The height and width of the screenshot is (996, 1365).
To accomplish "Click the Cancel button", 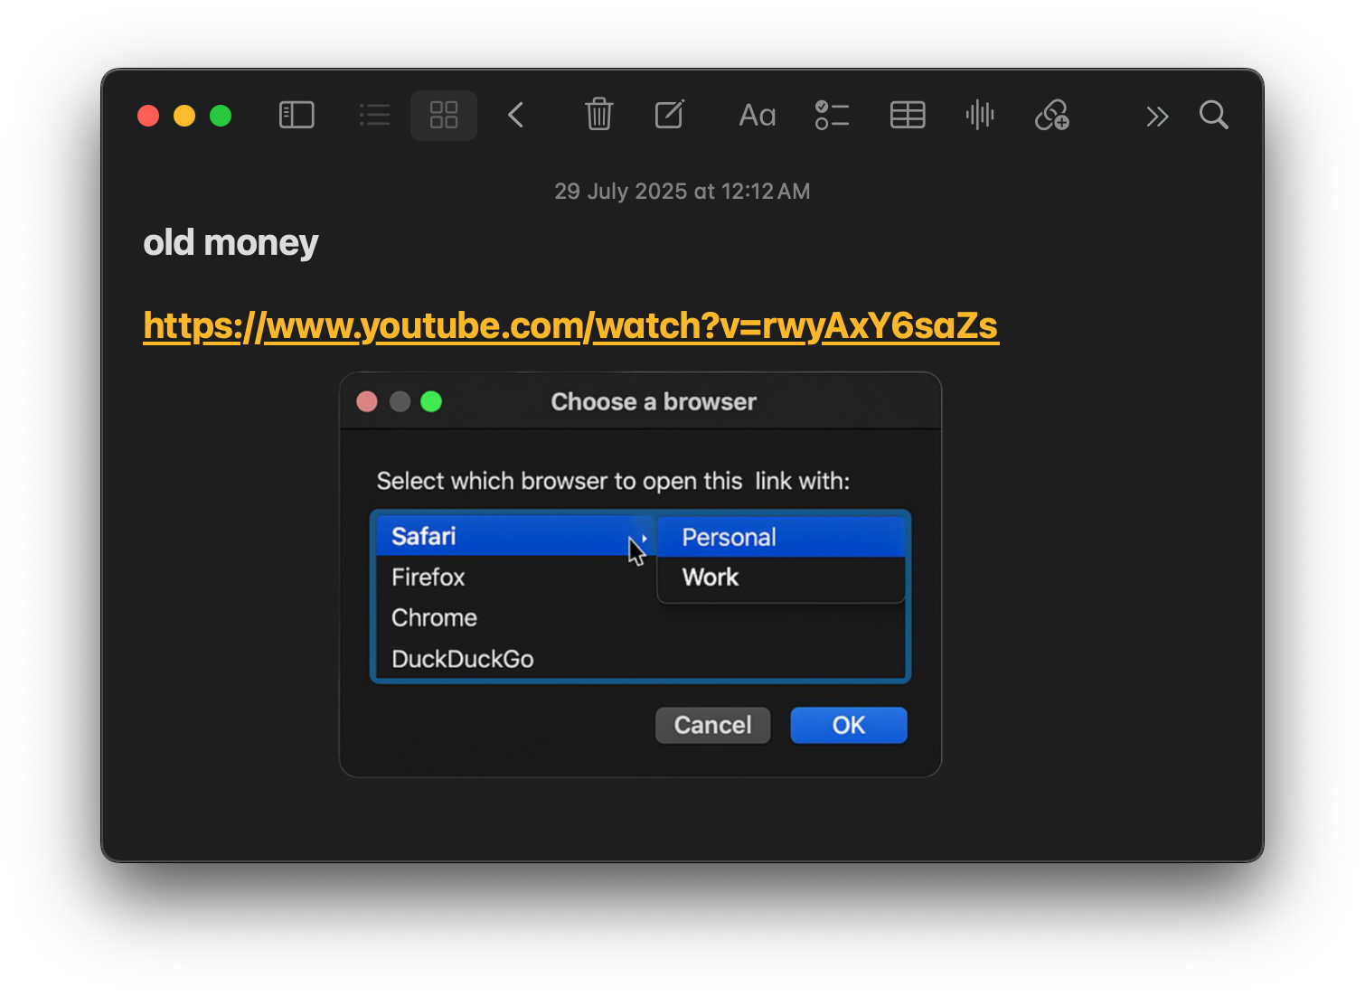I will coord(712,725).
